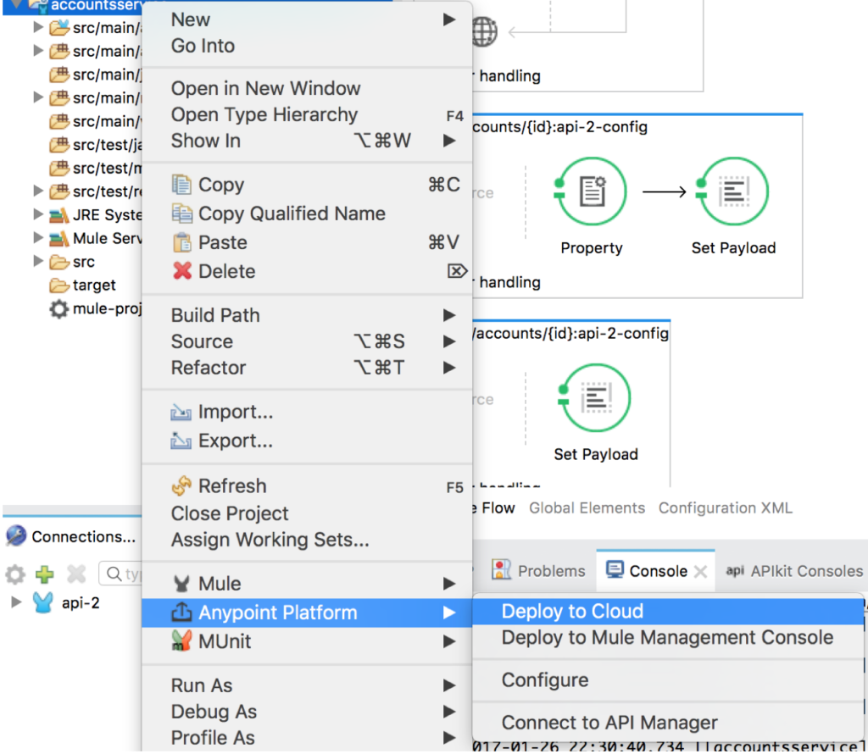
Task: Open the Source submenu entry
Action: point(307,341)
